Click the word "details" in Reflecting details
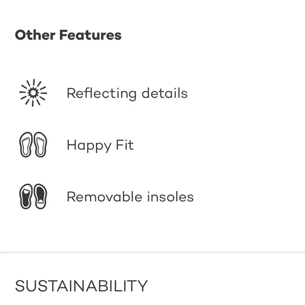 165,93
